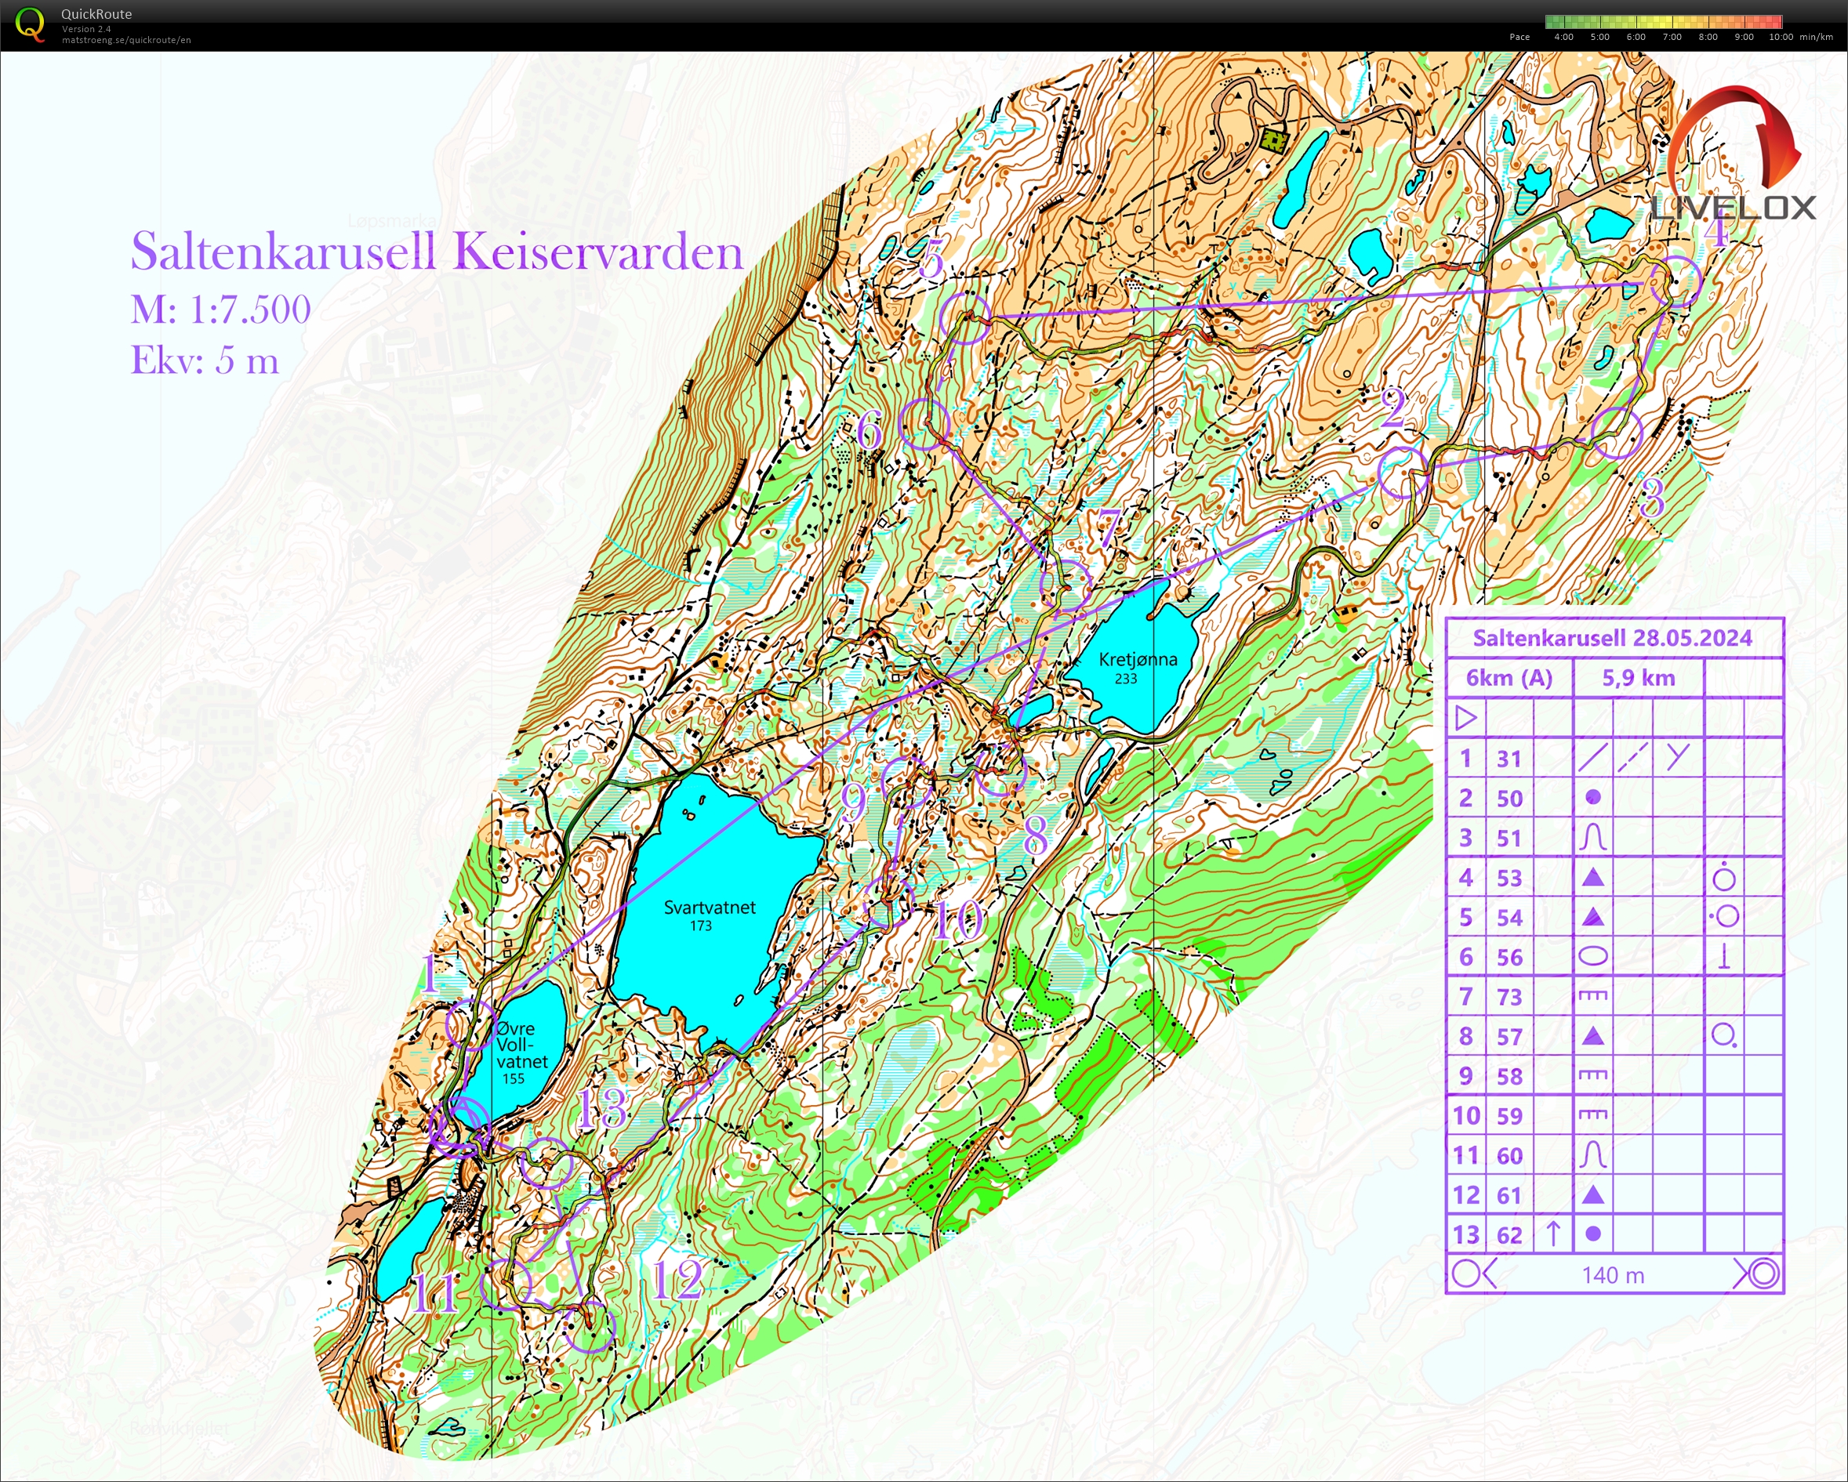Click the finish double-circle symbol in table
This screenshot has height=1482, width=1848.
[1764, 1274]
